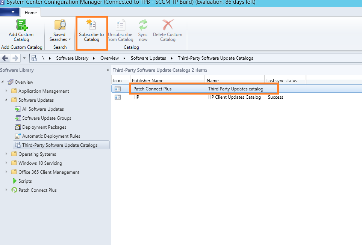The width and height of the screenshot is (362, 245).
Task: Expand the Patch Connect Plus tree node
Action: (x=6, y=190)
